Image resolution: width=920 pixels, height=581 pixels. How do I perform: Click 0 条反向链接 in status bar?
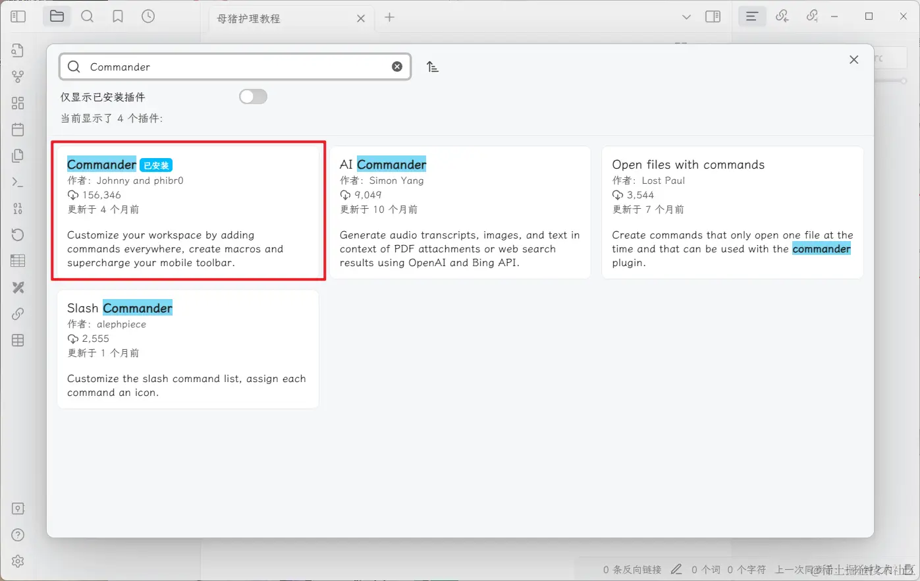pos(632,569)
